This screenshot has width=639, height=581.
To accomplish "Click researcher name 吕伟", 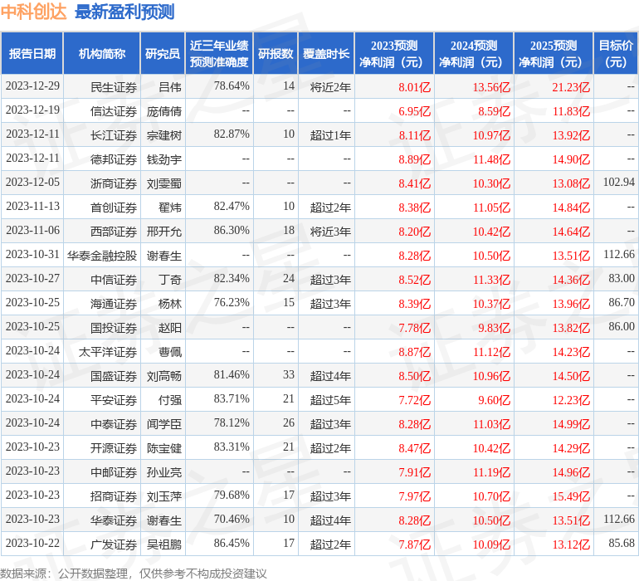I will [x=170, y=87].
